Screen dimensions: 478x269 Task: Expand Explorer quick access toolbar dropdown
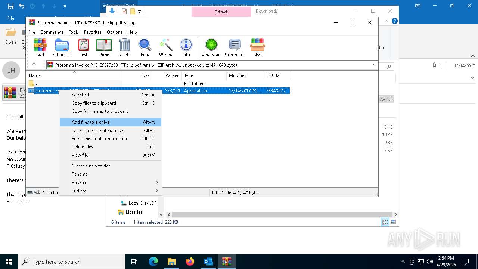tap(139, 12)
